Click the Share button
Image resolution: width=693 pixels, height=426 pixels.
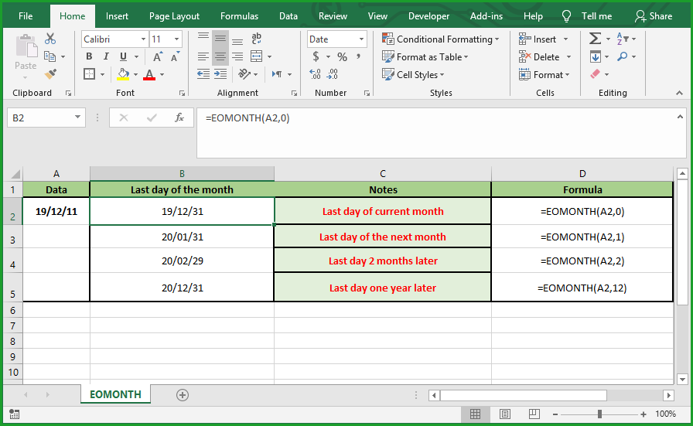click(654, 15)
